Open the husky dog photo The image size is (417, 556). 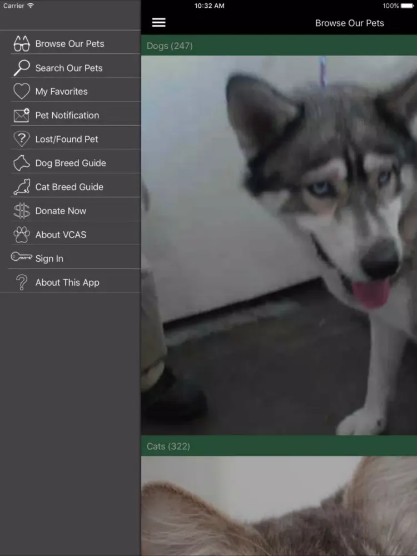tap(279, 245)
